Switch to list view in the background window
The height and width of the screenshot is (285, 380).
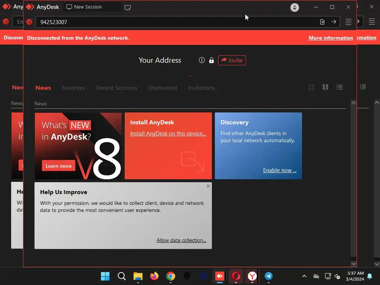[x=363, y=87]
